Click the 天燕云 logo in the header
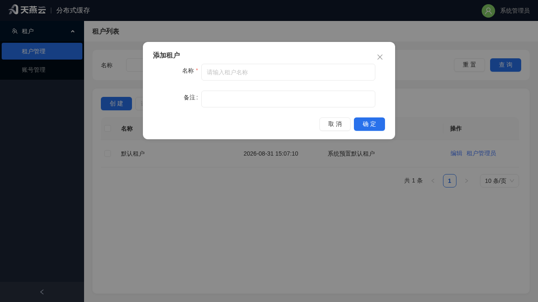Image resolution: width=538 pixels, height=302 pixels. [x=27, y=10]
